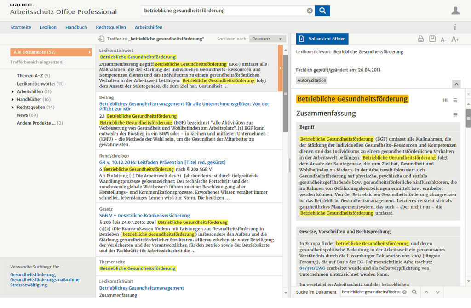
Task: Collapse the document header with chevron-up button
Action: 456,84
